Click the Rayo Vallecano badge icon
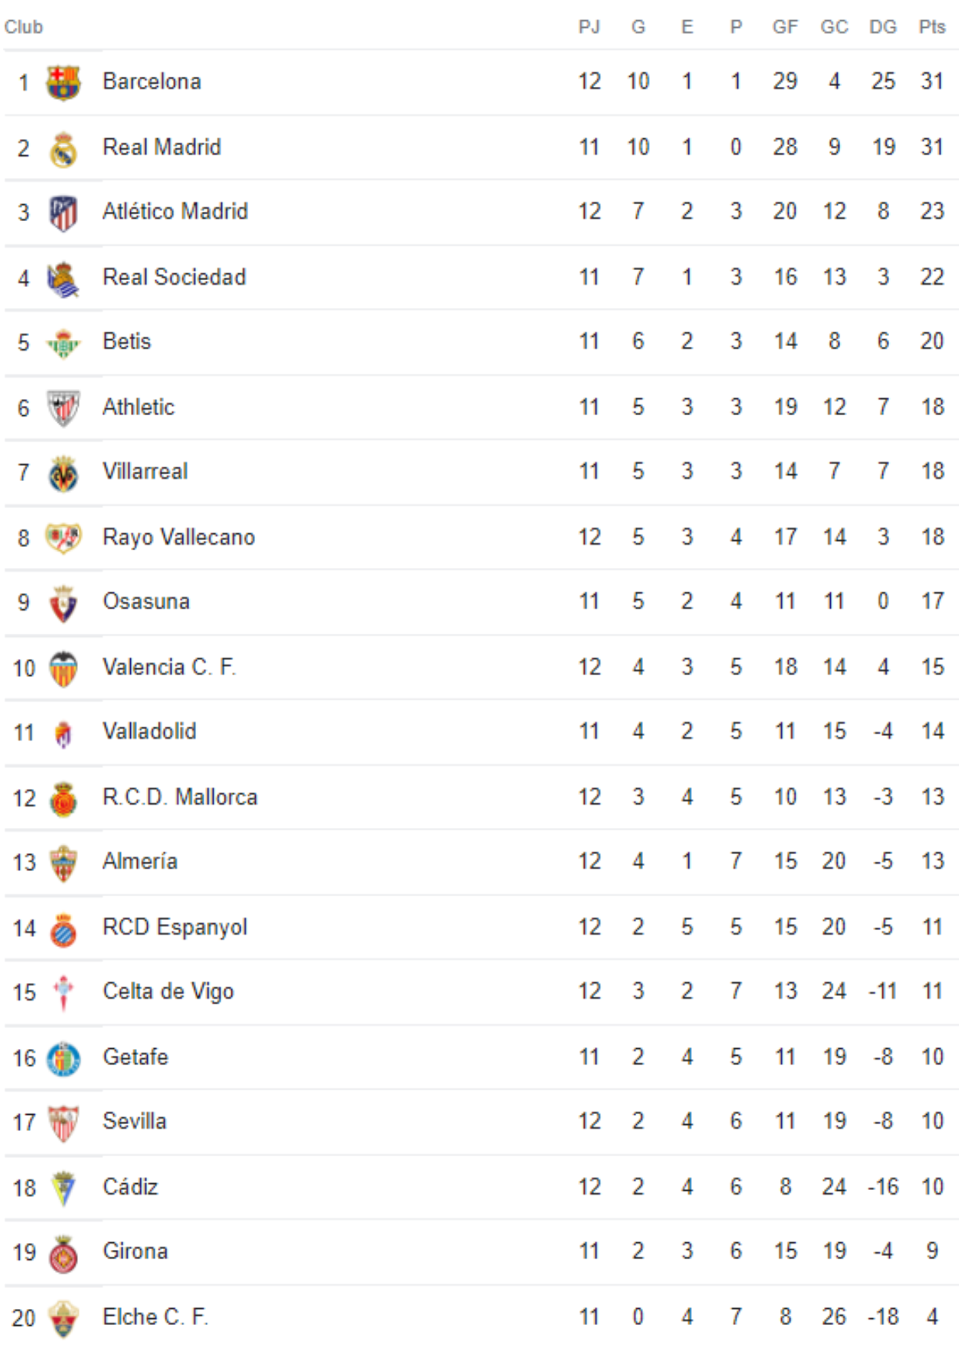Image resolution: width=959 pixels, height=1357 pixels. click(x=63, y=539)
